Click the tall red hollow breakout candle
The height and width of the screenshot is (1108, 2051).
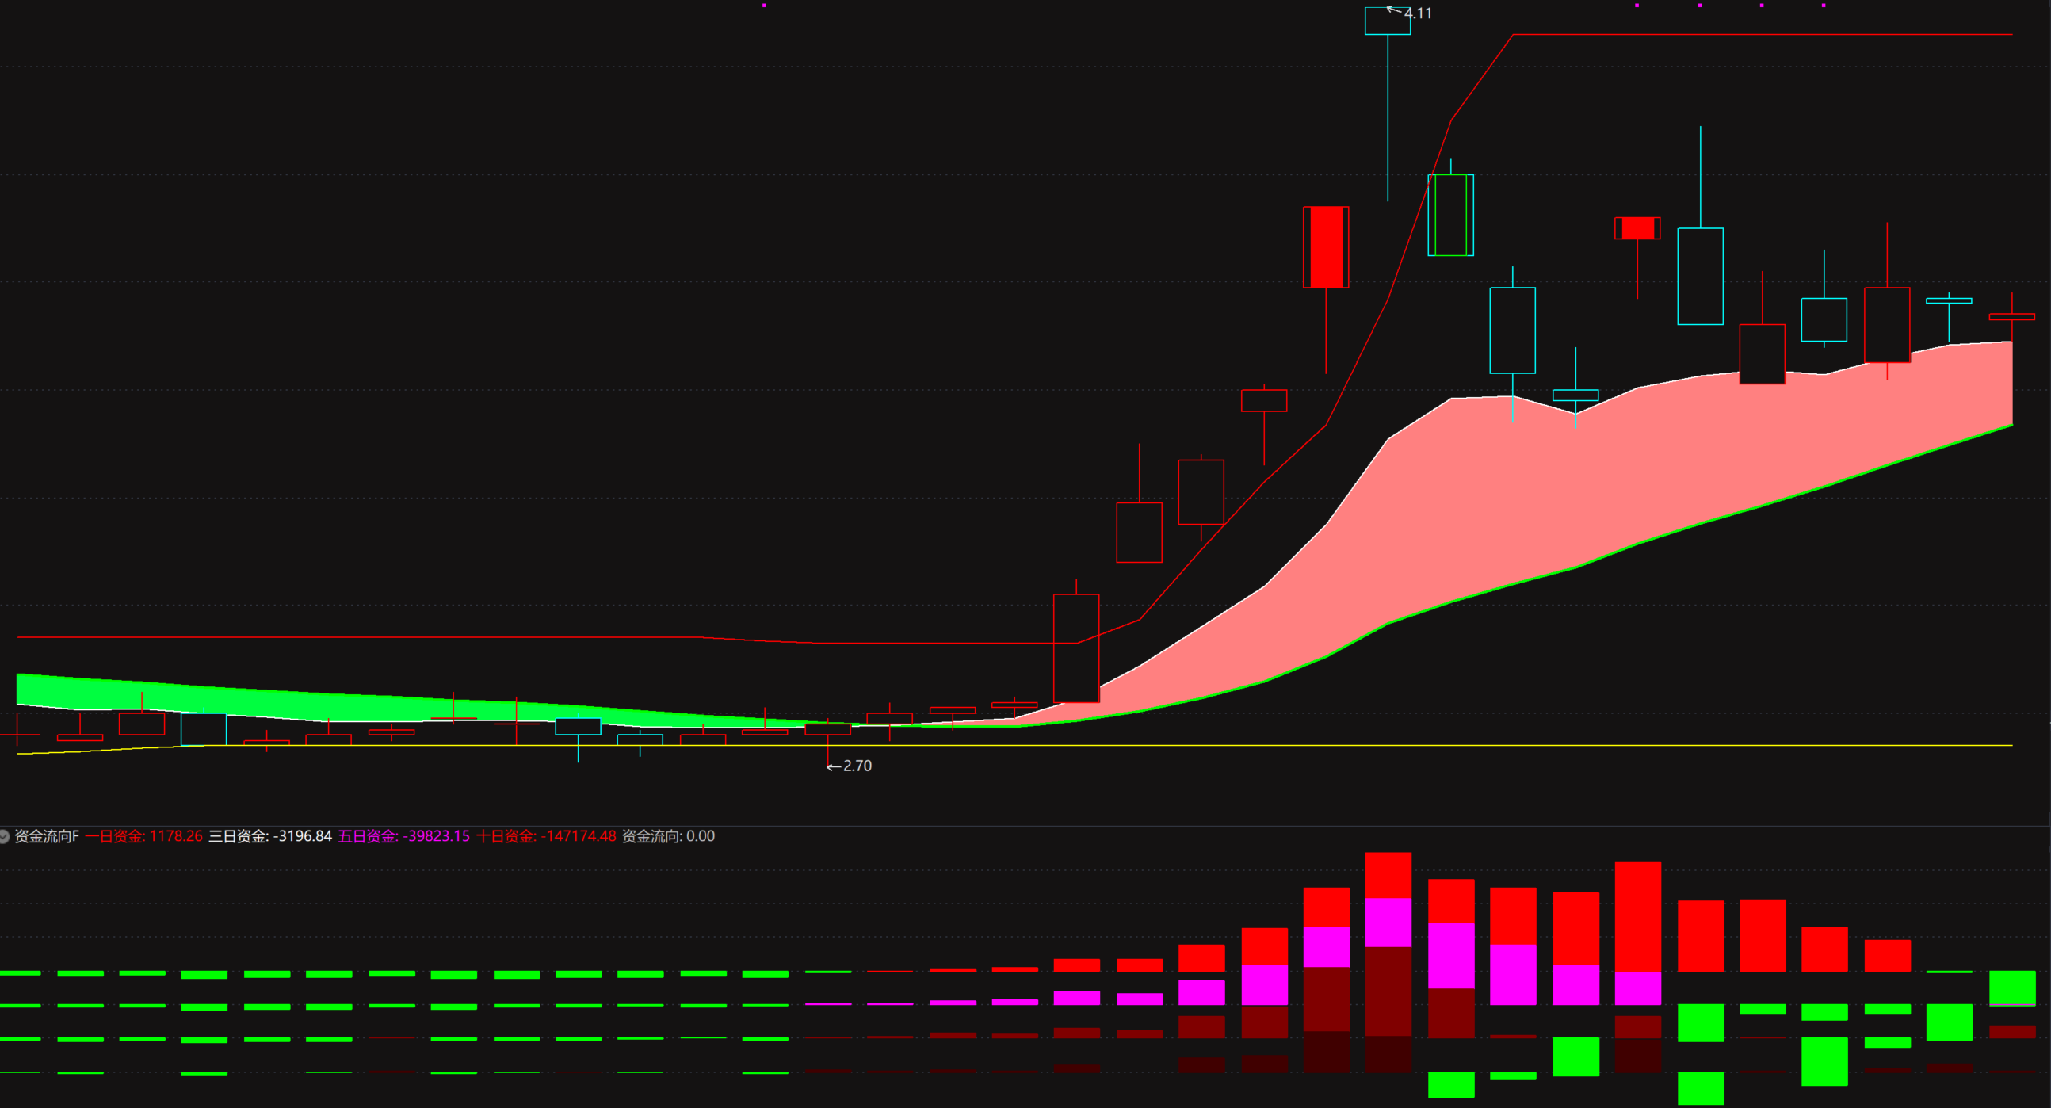[x=1076, y=648]
